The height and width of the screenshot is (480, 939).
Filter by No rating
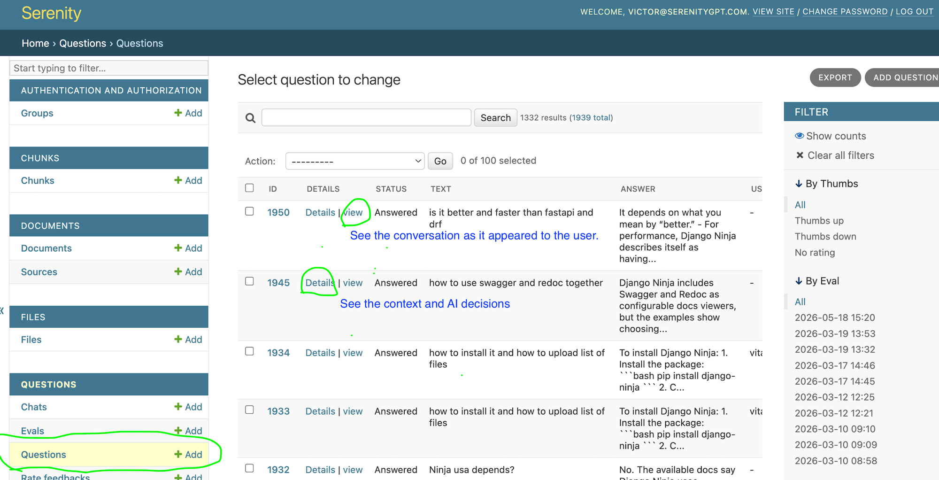[815, 253]
